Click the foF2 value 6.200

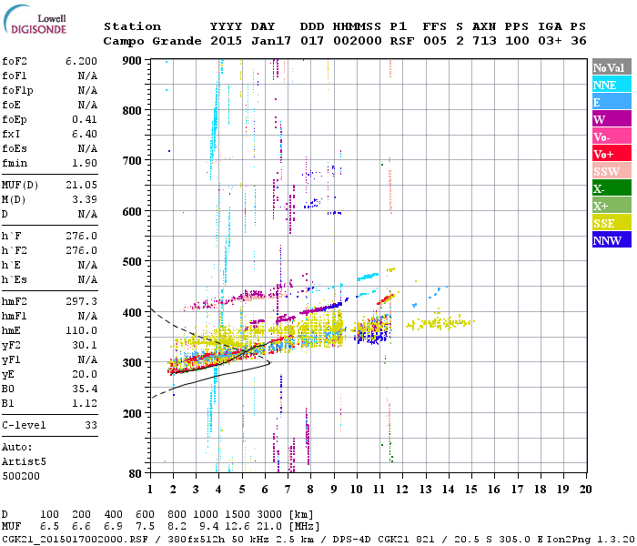coord(81,61)
